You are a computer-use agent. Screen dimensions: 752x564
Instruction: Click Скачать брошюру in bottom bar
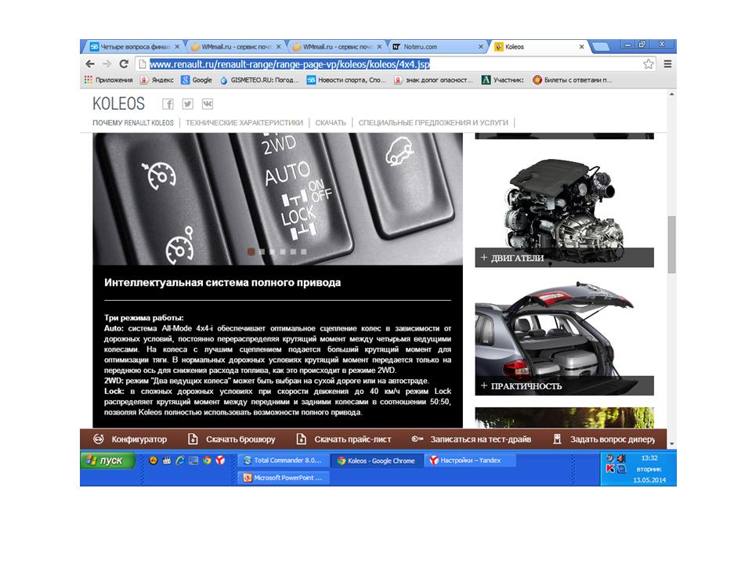tap(232, 439)
